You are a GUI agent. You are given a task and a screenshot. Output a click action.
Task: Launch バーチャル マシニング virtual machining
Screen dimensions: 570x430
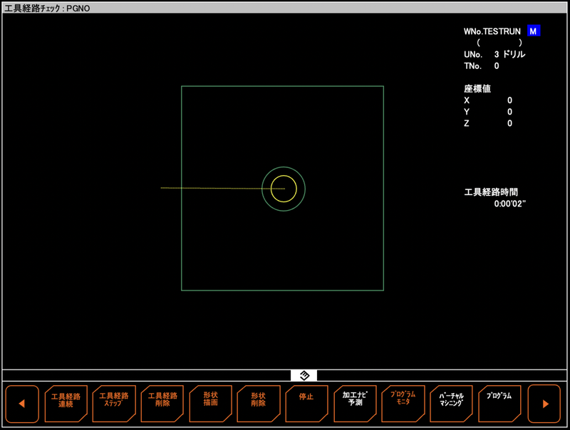click(x=451, y=404)
